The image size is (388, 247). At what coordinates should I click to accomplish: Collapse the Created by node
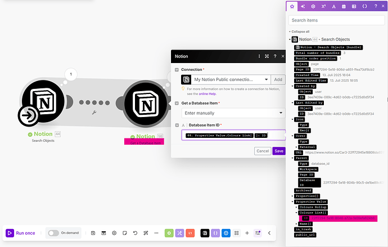(292, 87)
